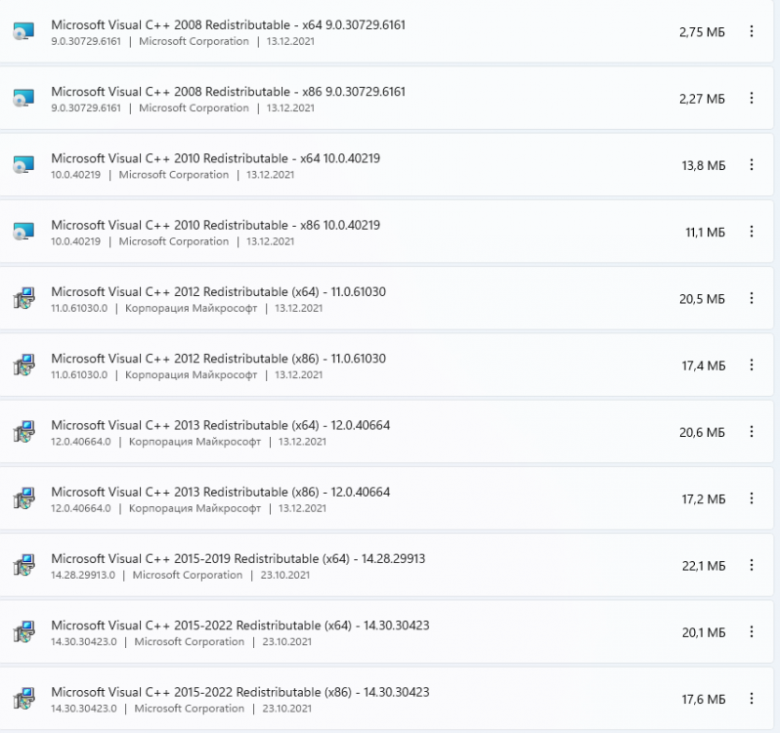
Task: Select Microsoft Visual C++ 2012 x64 11.0.61030 title
Action: [225, 291]
